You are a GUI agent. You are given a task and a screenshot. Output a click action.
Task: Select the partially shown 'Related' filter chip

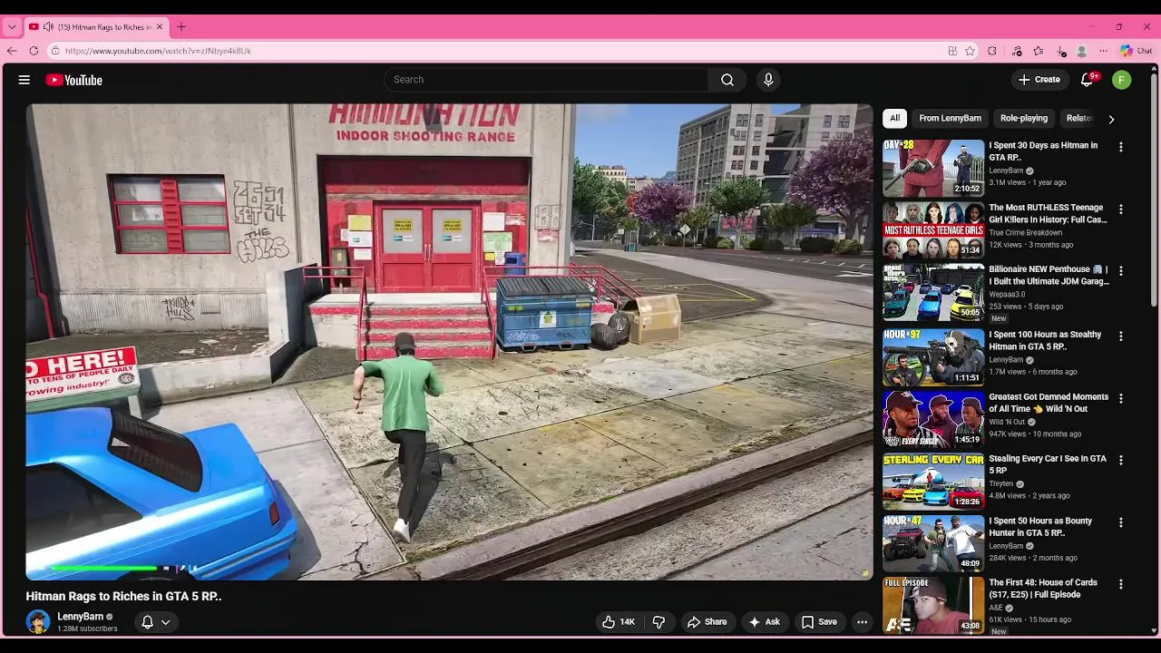point(1079,118)
